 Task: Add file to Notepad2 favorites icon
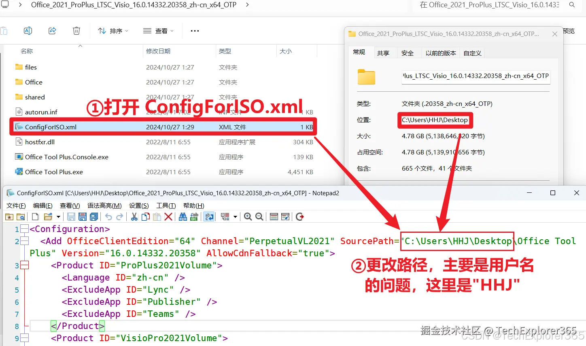[x=9, y=217]
